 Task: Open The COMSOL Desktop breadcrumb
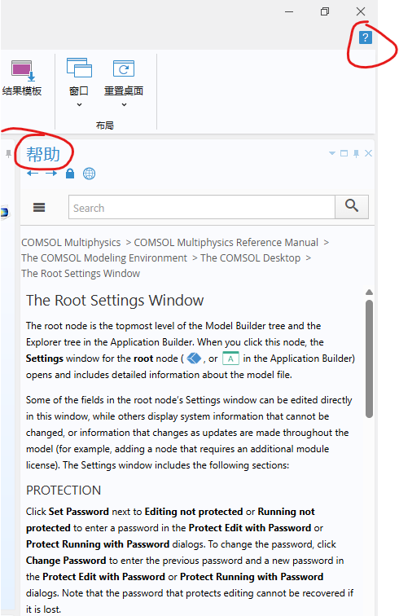coord(250,258)
